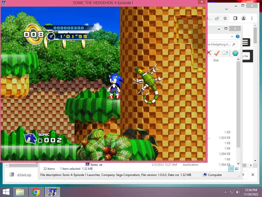Screen dimensions: 262x197
Task: Click Explorer file list scroll down arrow
Action: point(238,164)
